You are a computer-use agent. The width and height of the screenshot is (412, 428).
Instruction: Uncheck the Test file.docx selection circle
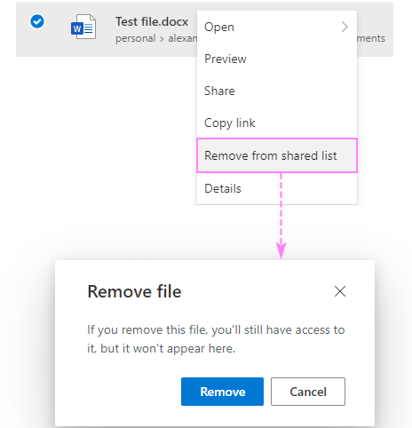pyautogui.click(x=37, y=21)
